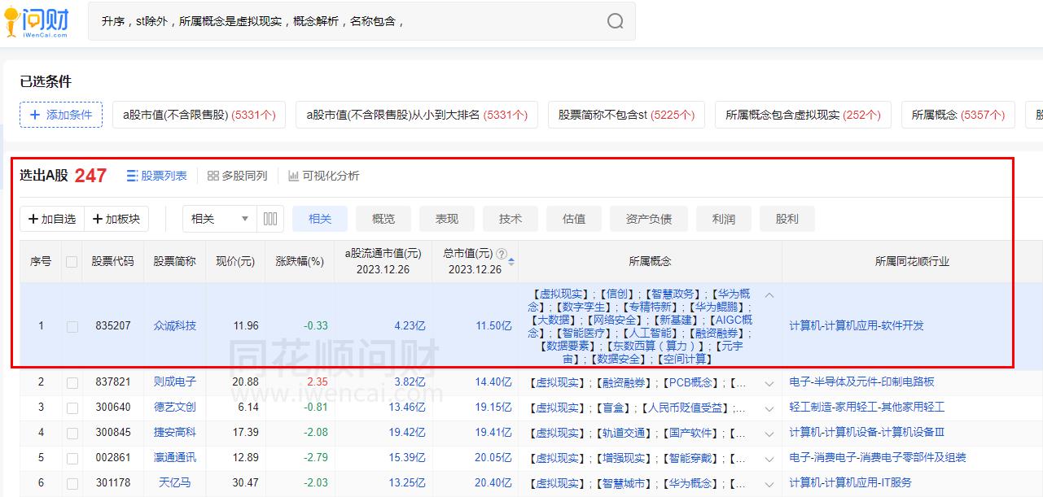Select the 资产负债 tab
Viewport: 1043px width, 497px height.
click(649, 219)
